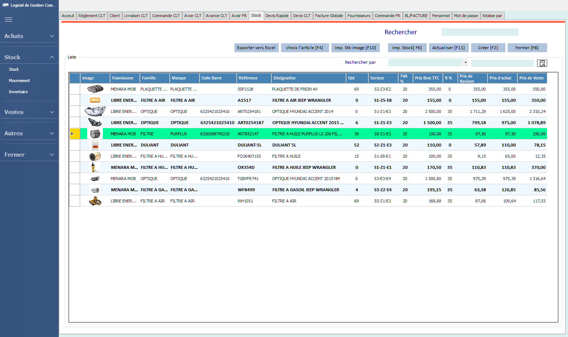Image resolution: width=568 pixels, height=337 pixels.
Task: Click the DULIANT 5L product image
Action: 95,145
